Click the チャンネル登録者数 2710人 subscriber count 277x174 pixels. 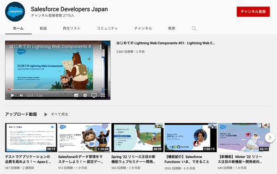point(53,16)
